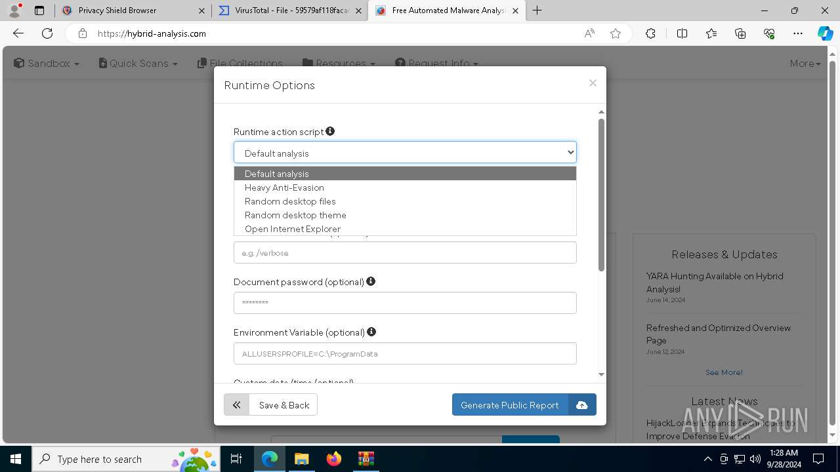Close the VirusTotal tab
840x472 pixels.
(x=359, y=10)
